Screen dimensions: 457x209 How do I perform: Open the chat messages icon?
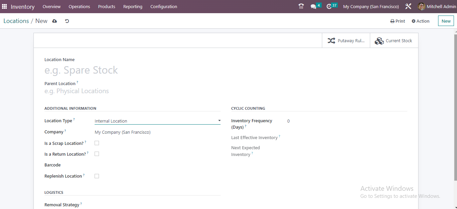[x=313, y=6]
